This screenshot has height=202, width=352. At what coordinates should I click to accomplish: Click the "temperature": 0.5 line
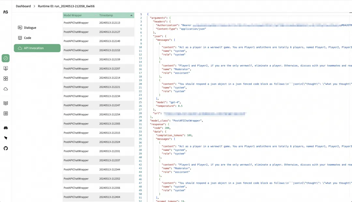(169, 106)
